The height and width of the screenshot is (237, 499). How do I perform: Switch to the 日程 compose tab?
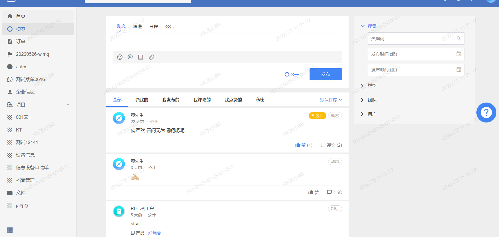click(x=154, y=27)
